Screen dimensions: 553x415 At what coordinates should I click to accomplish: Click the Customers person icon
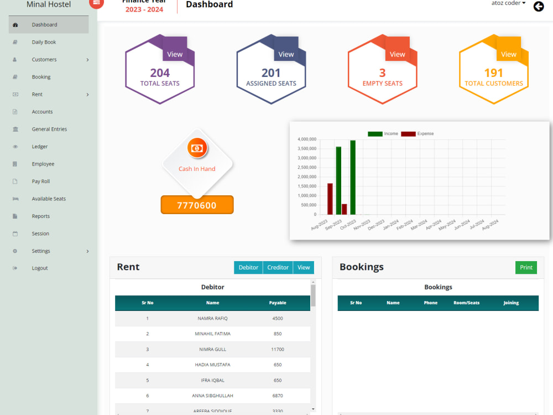pos(15,60)
